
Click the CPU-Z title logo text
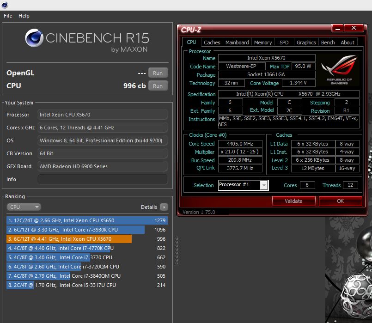[191, 30]
